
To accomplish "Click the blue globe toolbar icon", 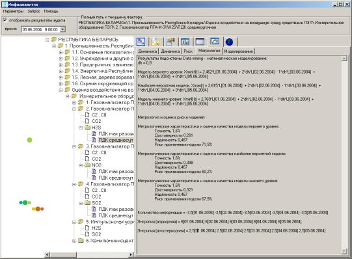I will click(x=230, y=42).
